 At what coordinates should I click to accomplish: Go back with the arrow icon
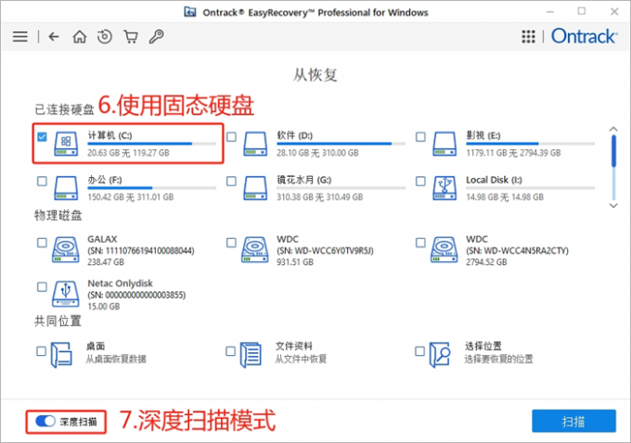tap(54, 36)
